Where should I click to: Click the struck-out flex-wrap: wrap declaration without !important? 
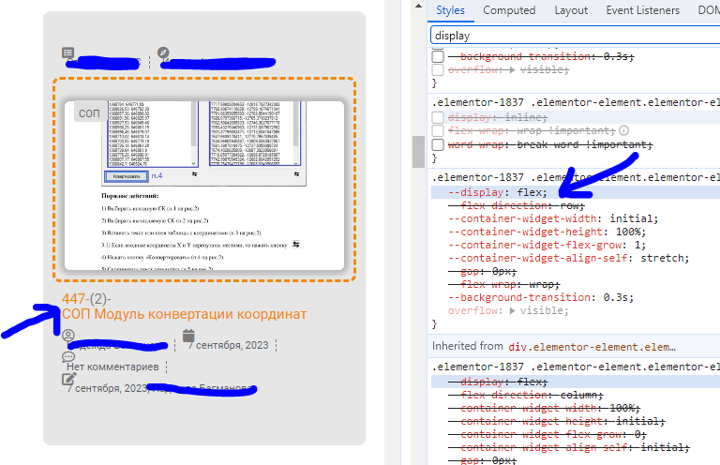click(504, 285)
